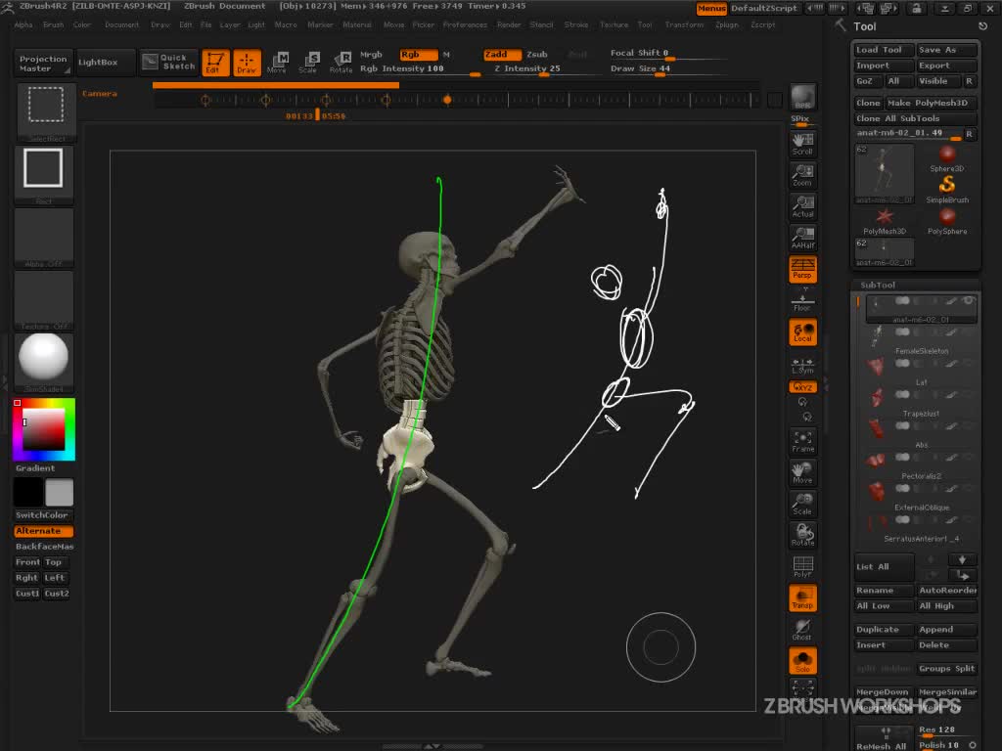Click the BPR render icon
Image resolution: width=1002 pixels, height=751 pixels.
(x=802, y=97)
